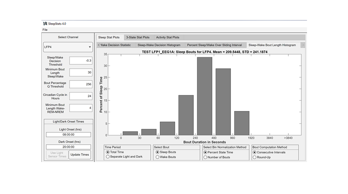Open Percent Sleep/Wake Over Sliding Interval tab

[x=215, y=45]
